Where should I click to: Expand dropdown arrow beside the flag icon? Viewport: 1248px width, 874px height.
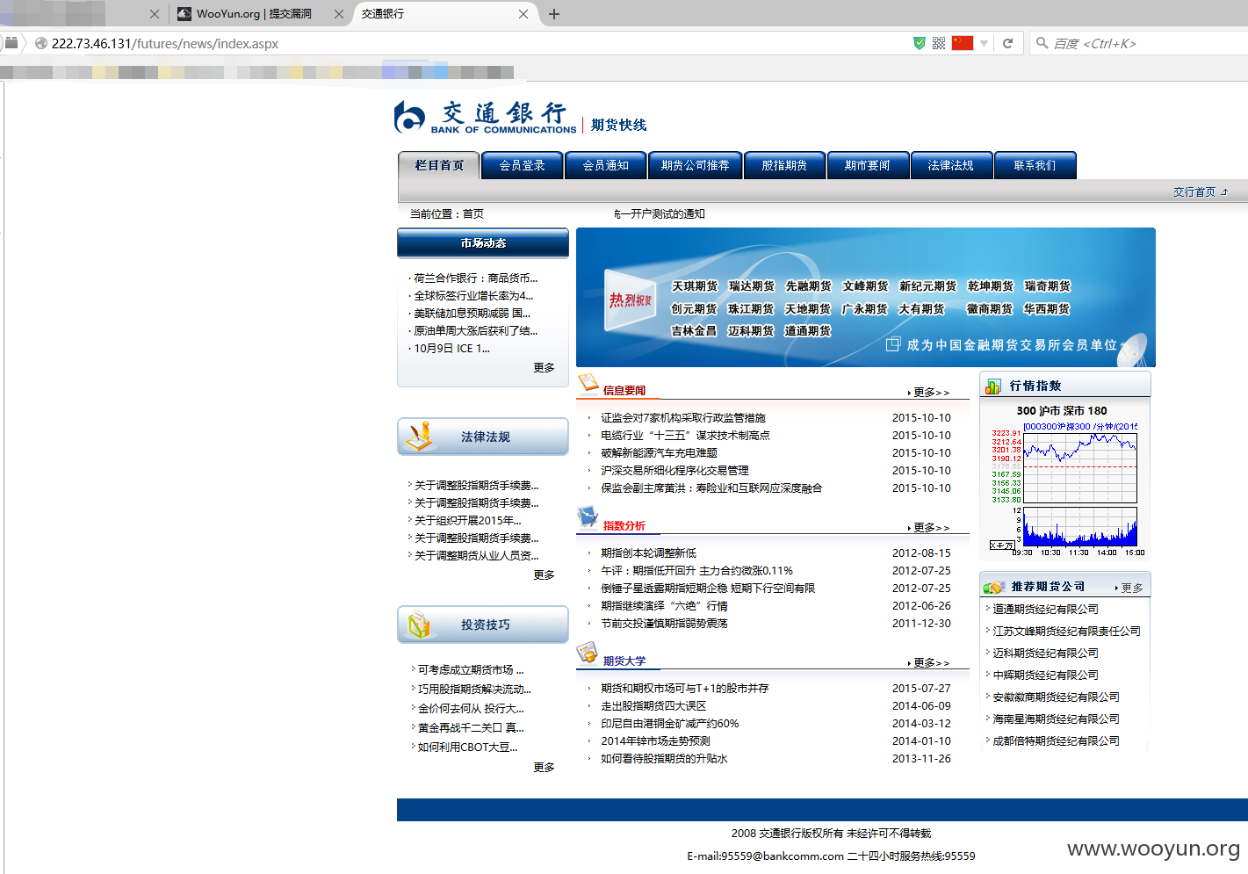[985, 43]
